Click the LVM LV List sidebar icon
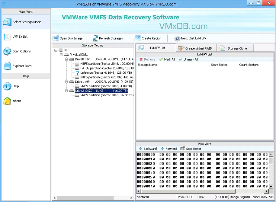276x202 pixels. pos(7,37)
